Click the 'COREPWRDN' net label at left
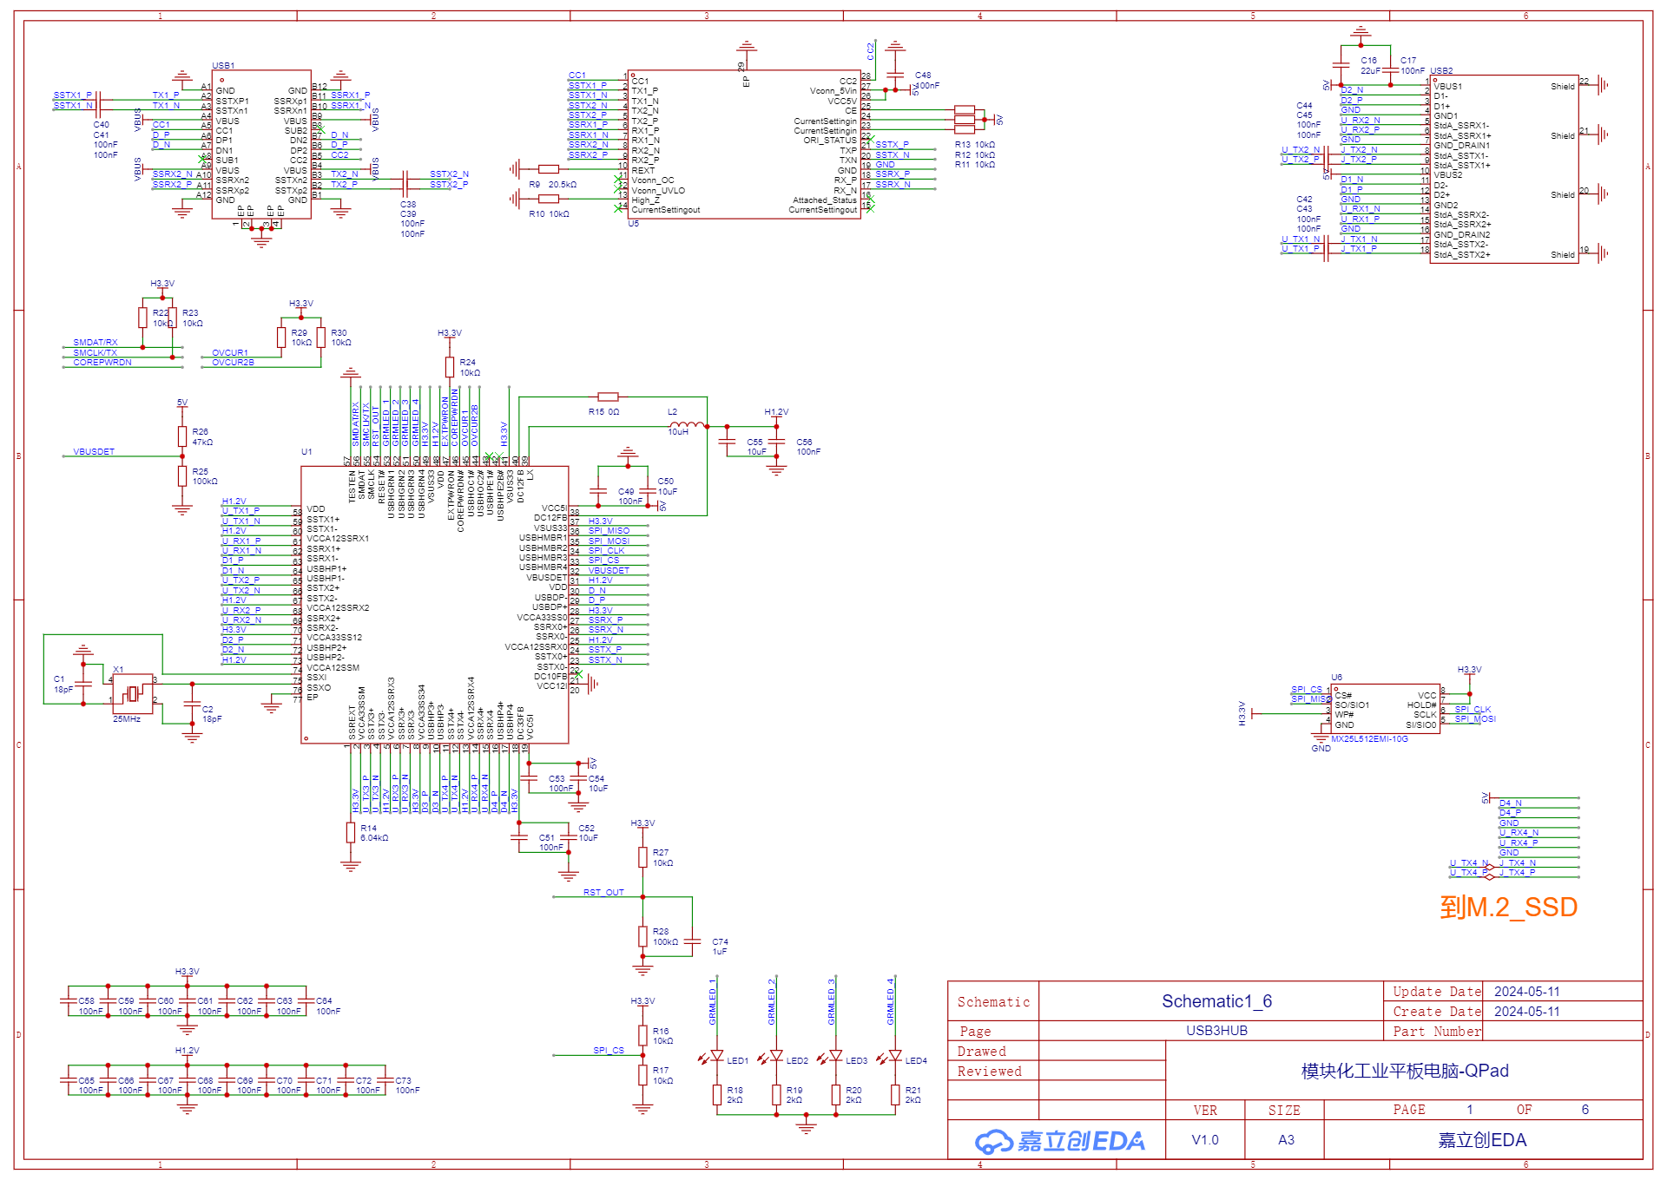The image size is (1667, 1180). coord(102,363)
